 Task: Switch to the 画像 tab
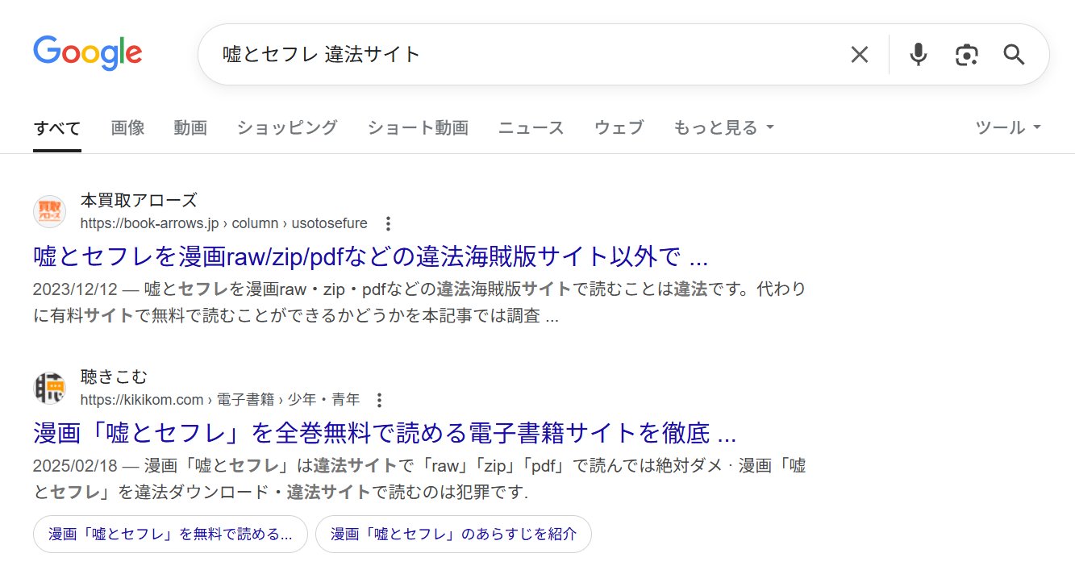click(127, 127)
